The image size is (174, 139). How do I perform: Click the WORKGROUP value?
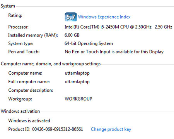(78, 99)
